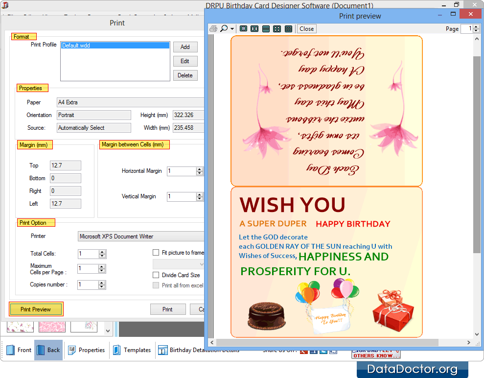
Task: Increase the Copies number value
Action: [102, 283]
